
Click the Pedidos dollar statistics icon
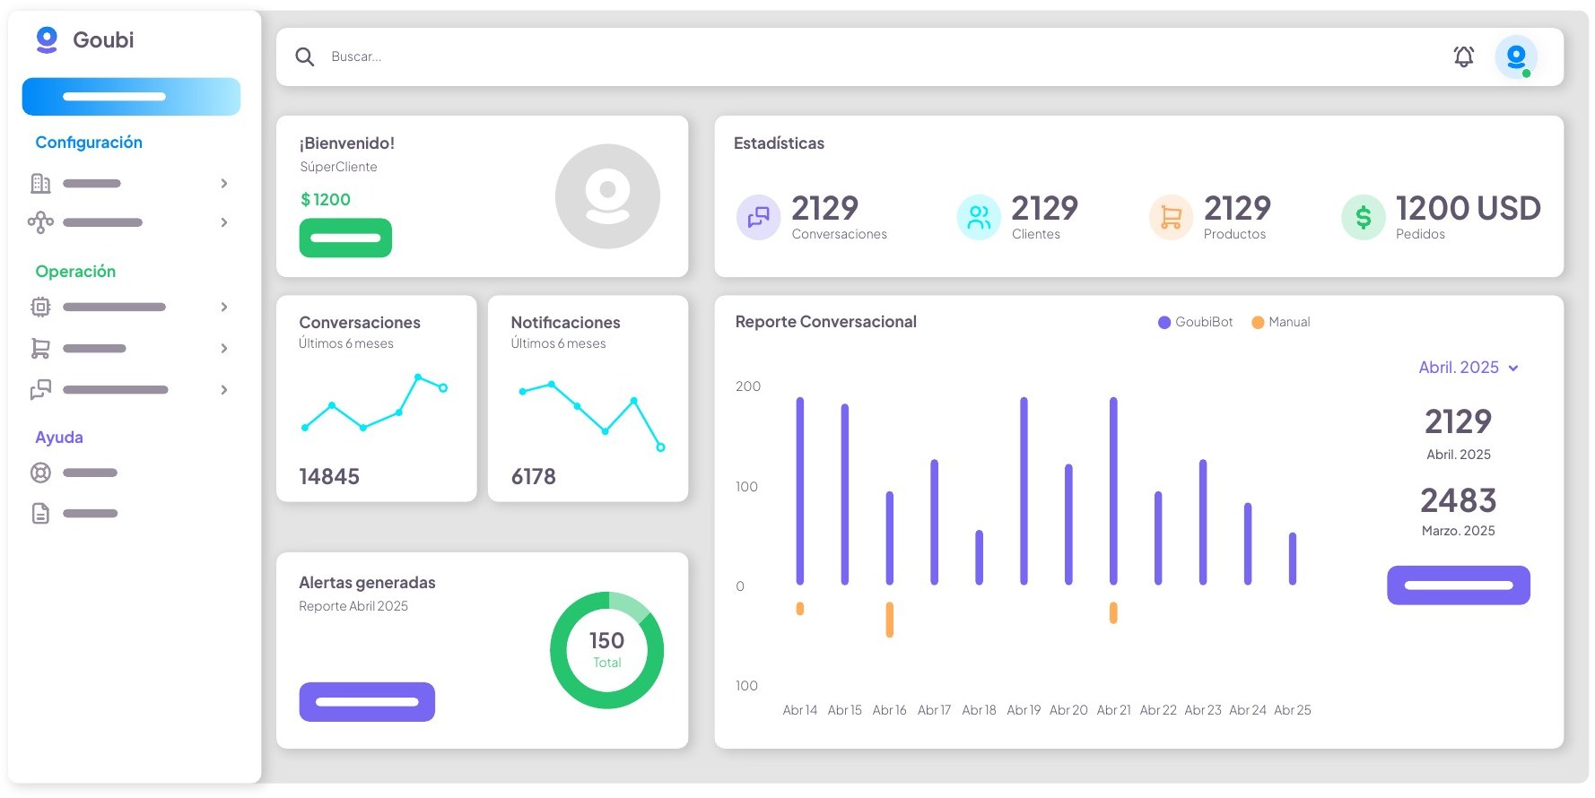[x=1363, y=216]
